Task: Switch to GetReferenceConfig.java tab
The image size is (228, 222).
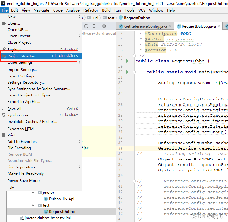Action: (145, 26)
